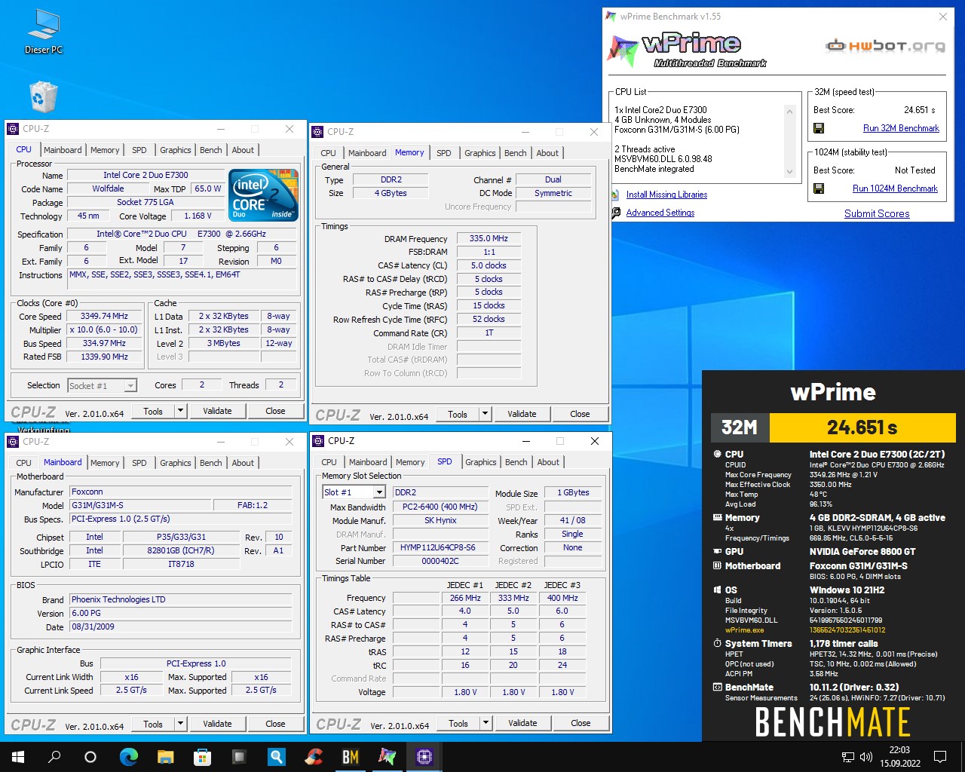Open Advanced Settings link

pos(660,213)
